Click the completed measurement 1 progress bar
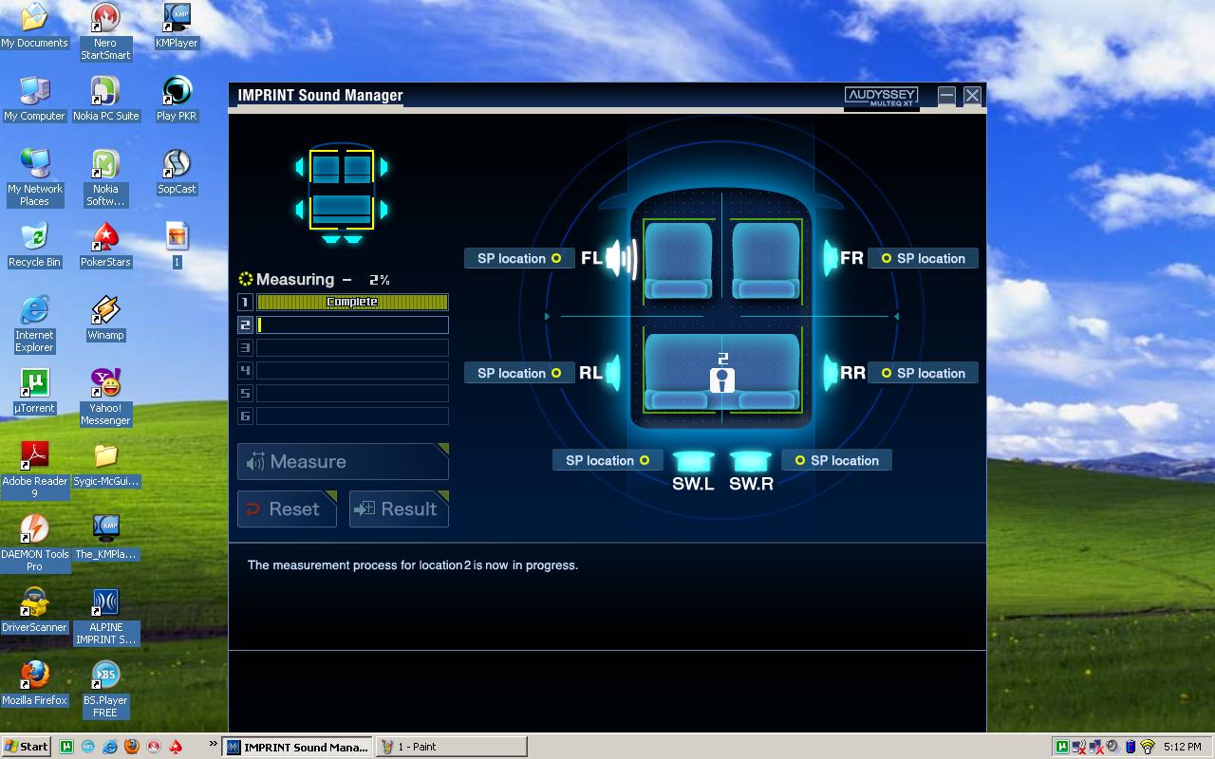The image size is (1215, 759). click(x=352, y=302)
